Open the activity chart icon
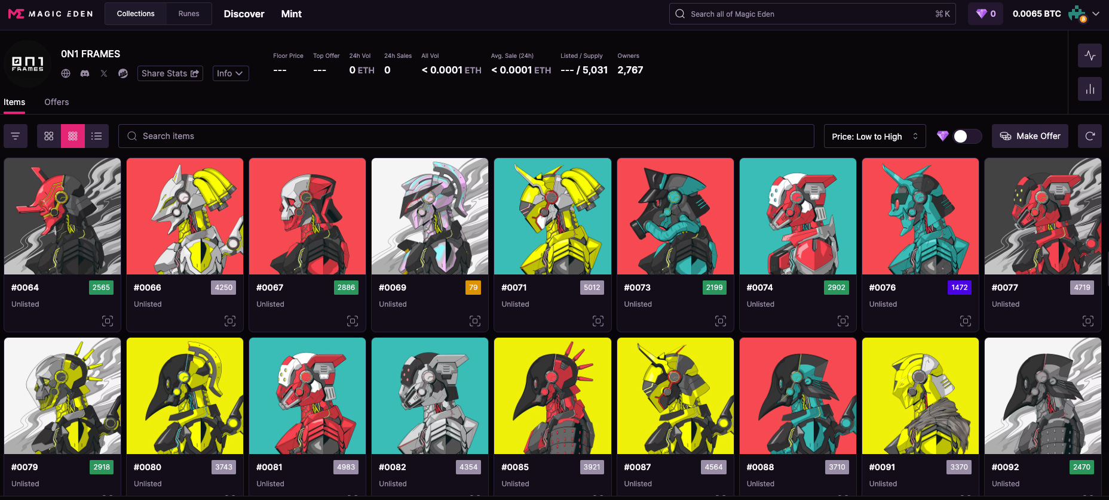1109x500 pixels. point(1090,55)
